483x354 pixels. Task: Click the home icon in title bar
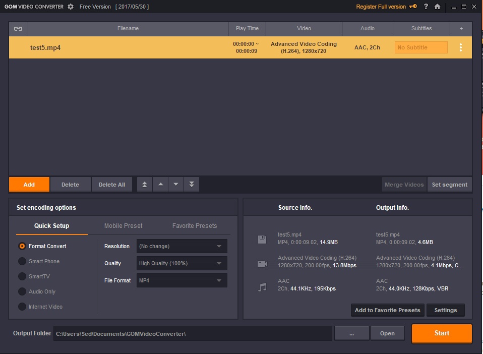click(437, 7)
